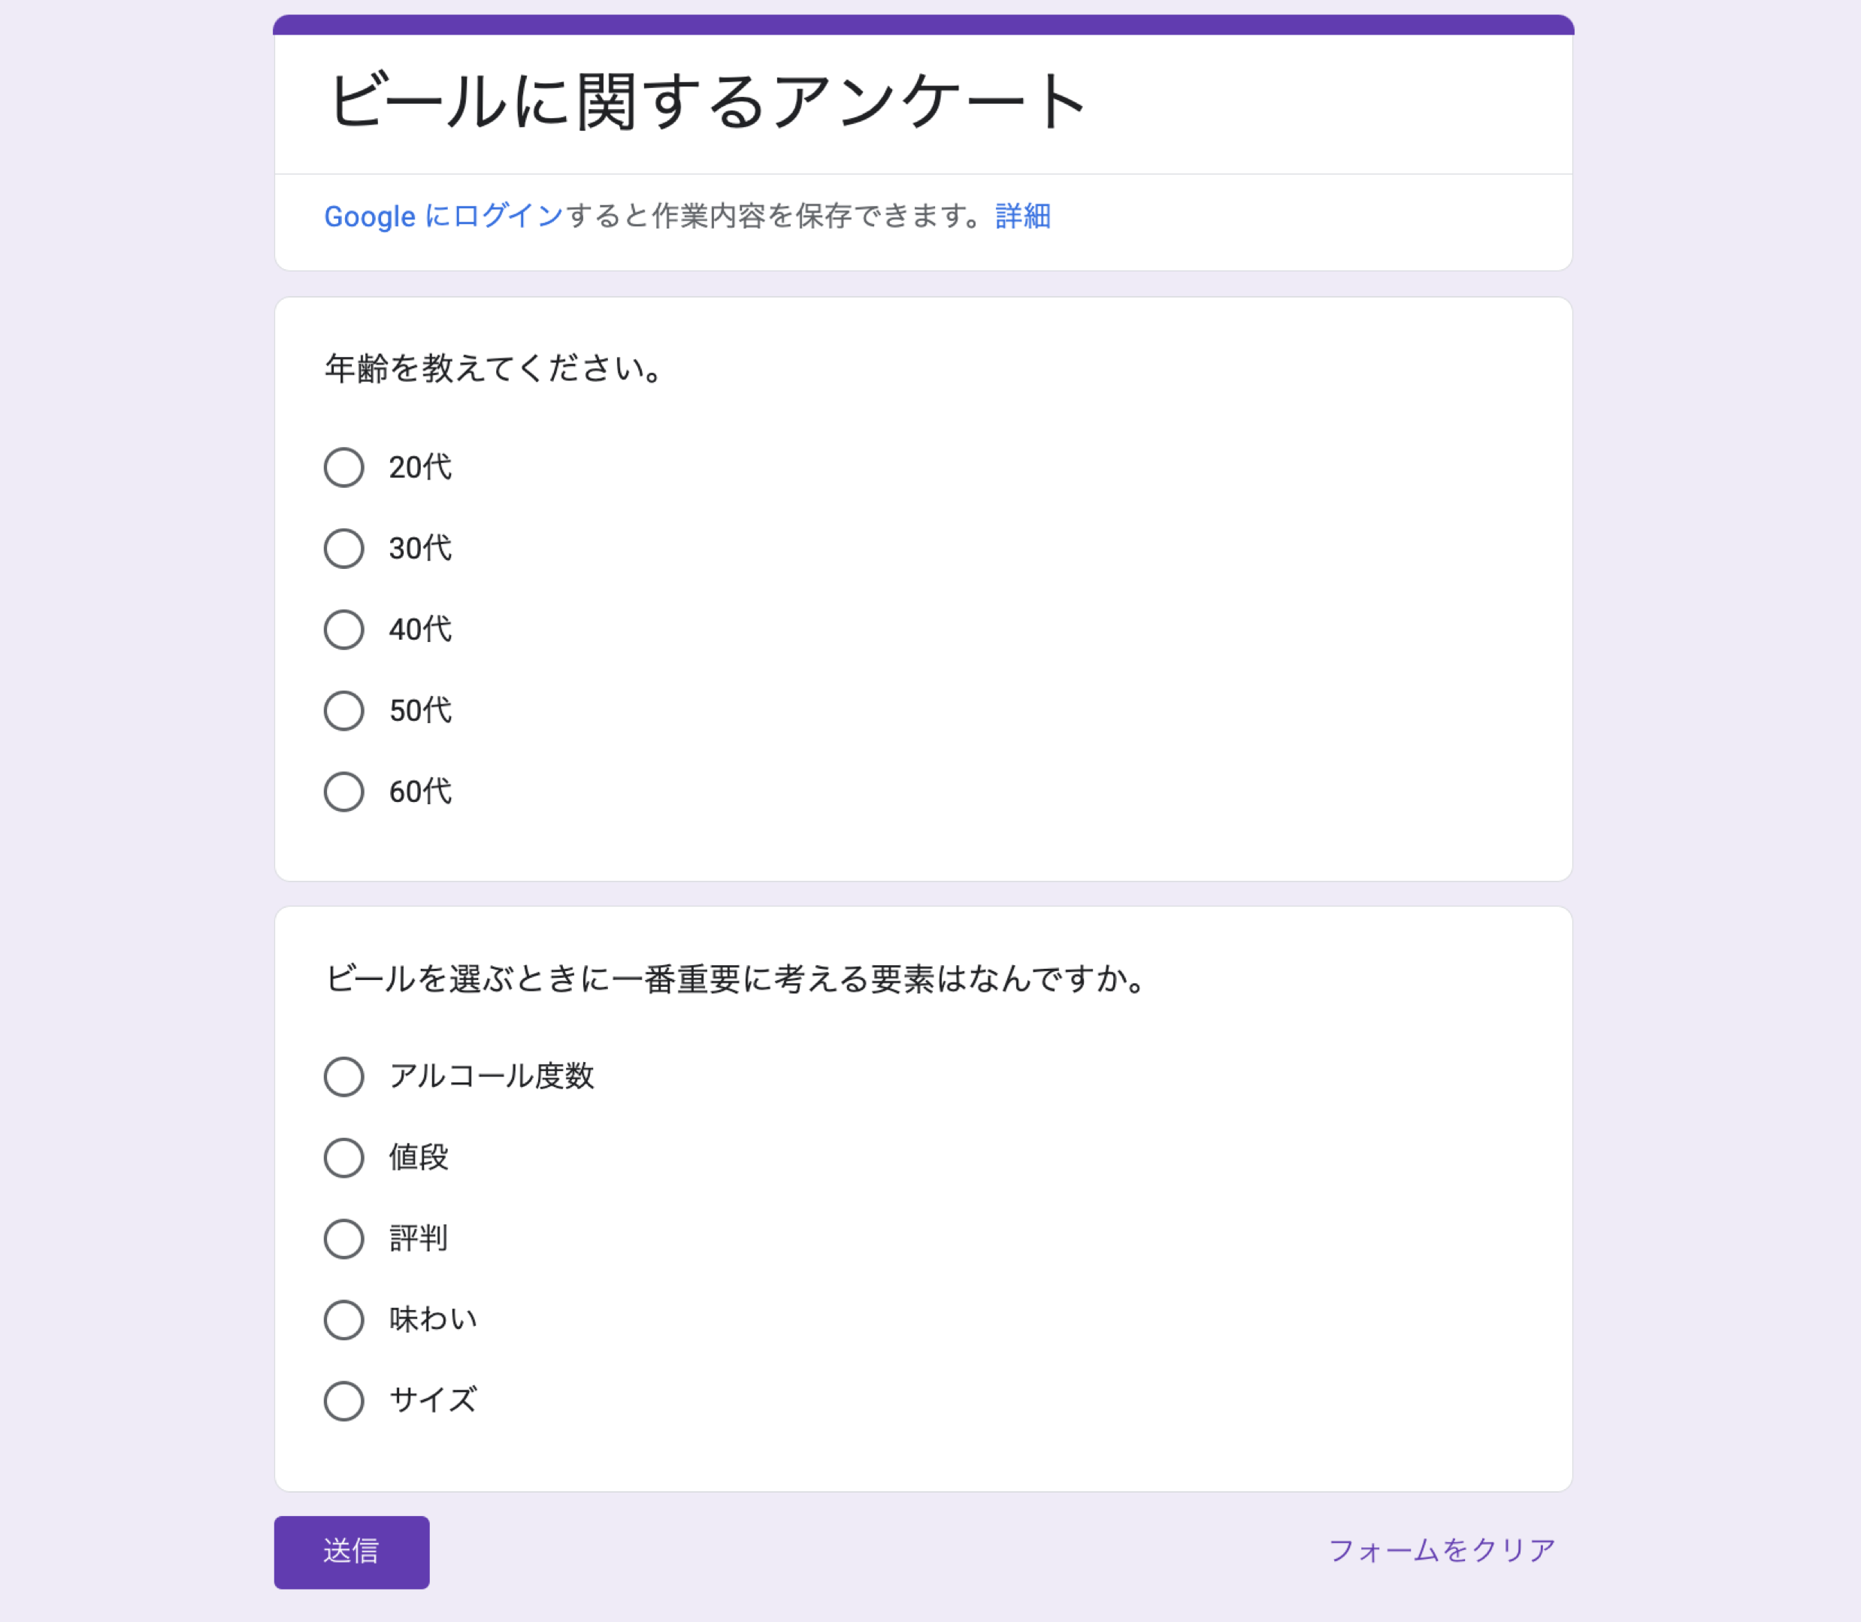
Task: Pick the 50代 age option
Action: tap(344, 710)
